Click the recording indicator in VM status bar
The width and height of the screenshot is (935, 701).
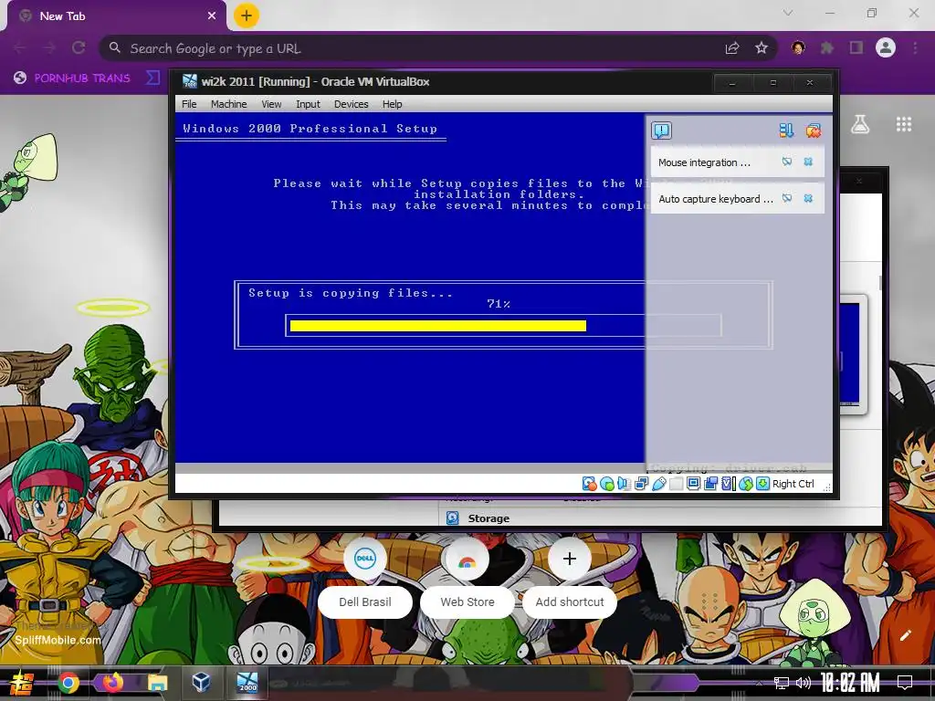(710, 484)
